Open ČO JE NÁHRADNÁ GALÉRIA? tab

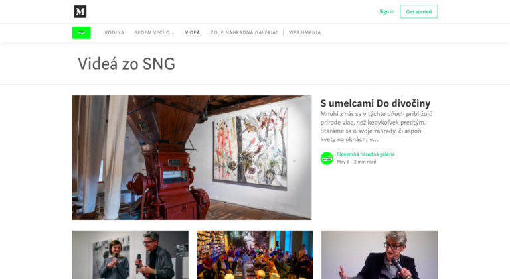coord(244,32)
